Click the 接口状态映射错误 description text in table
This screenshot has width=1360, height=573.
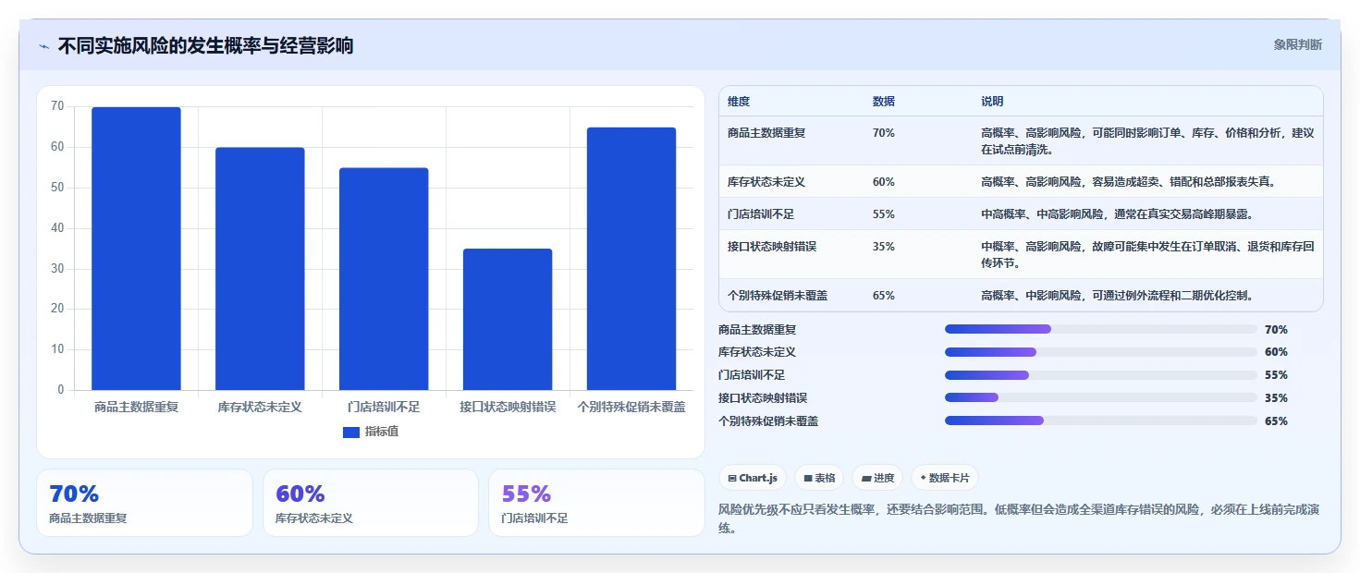pyautogui.click(x=1147, y=255)
